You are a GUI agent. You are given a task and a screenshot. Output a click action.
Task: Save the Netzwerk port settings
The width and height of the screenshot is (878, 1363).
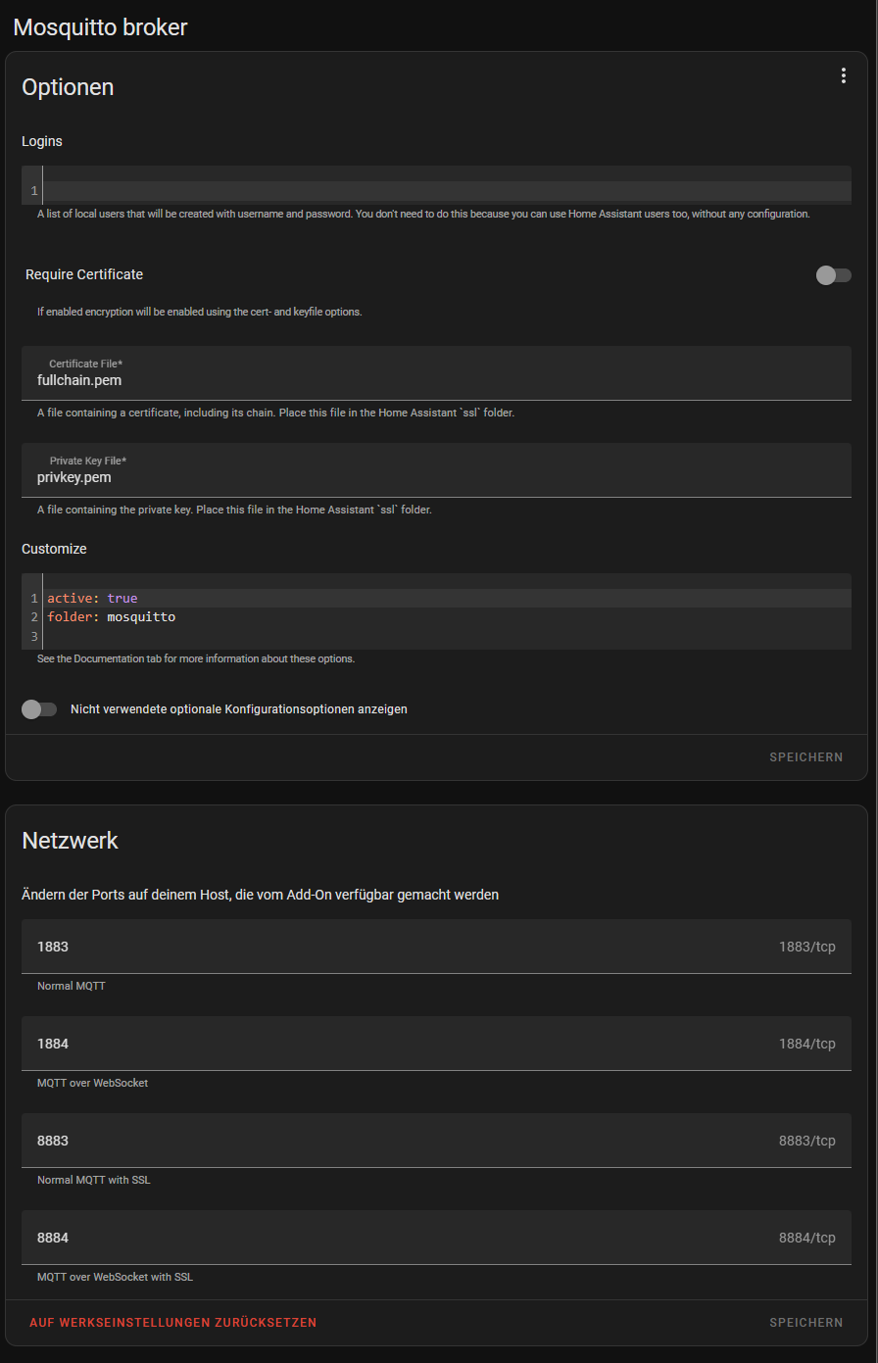pos(805,1323)
